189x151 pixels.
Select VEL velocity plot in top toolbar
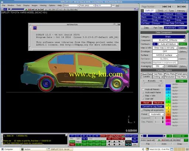pyautogui.click(x=76, y=9)
